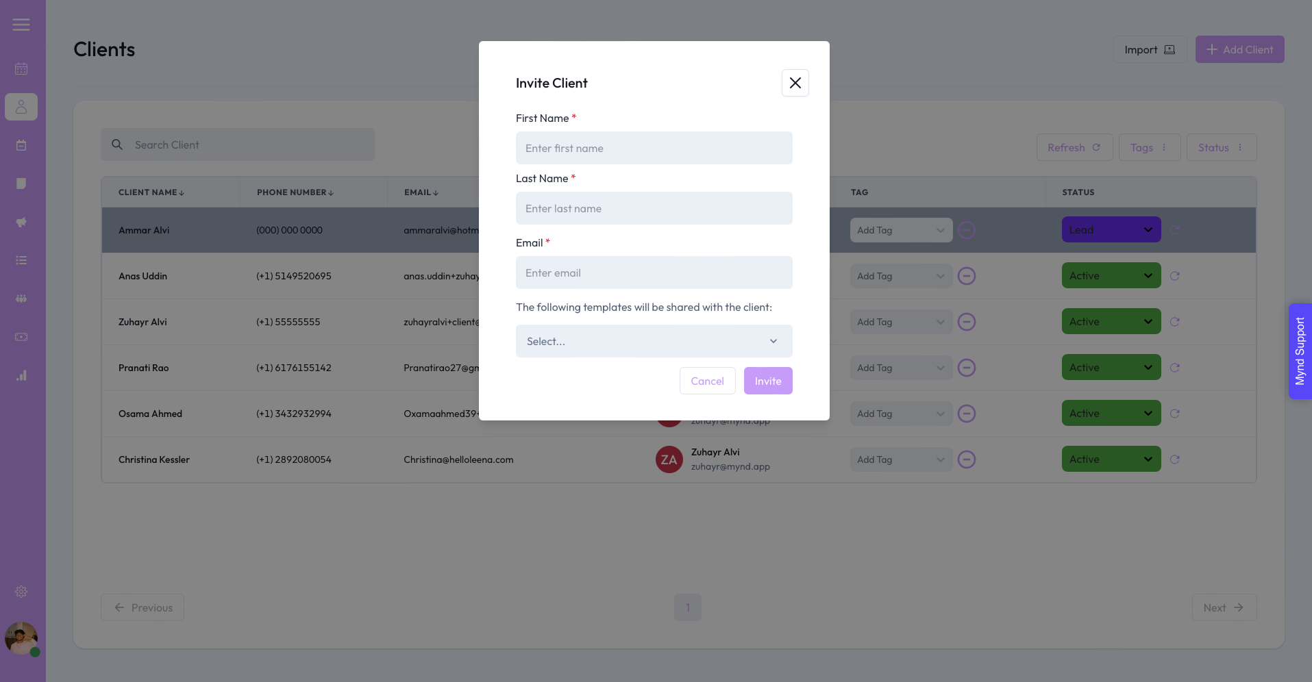Click the Enter first name field
The image size is (1312, 682).
(x=654, y=148)
